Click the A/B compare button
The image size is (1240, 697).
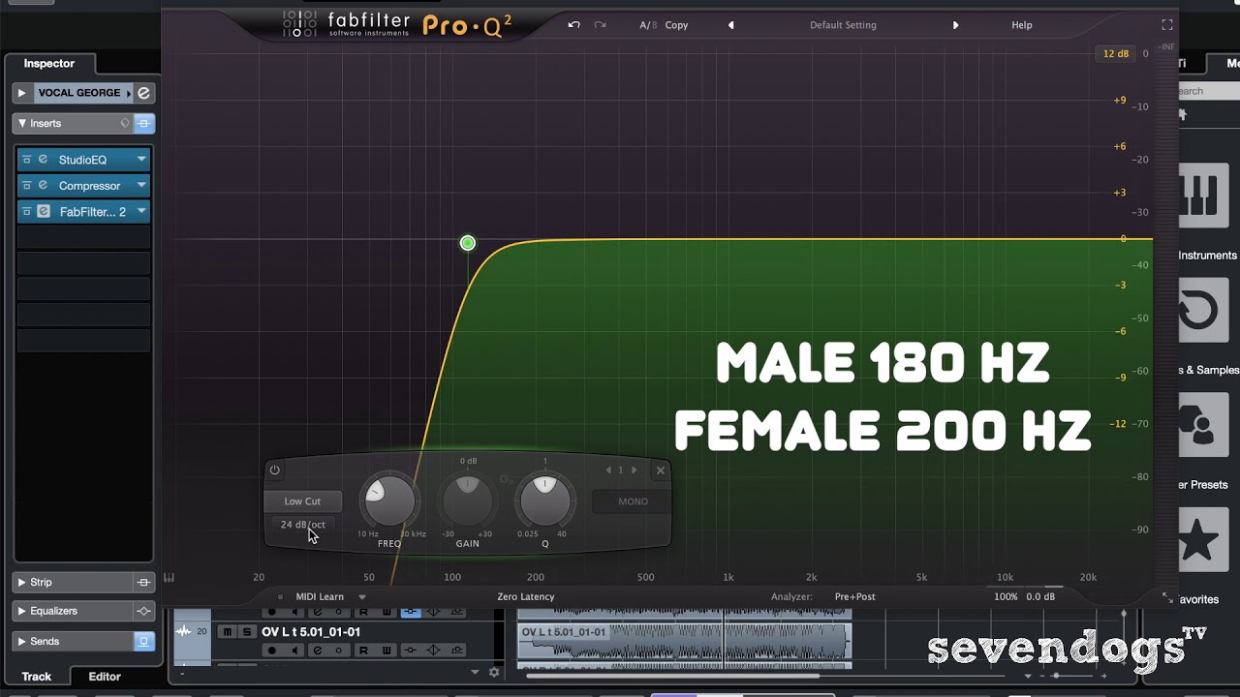(648, 25)
